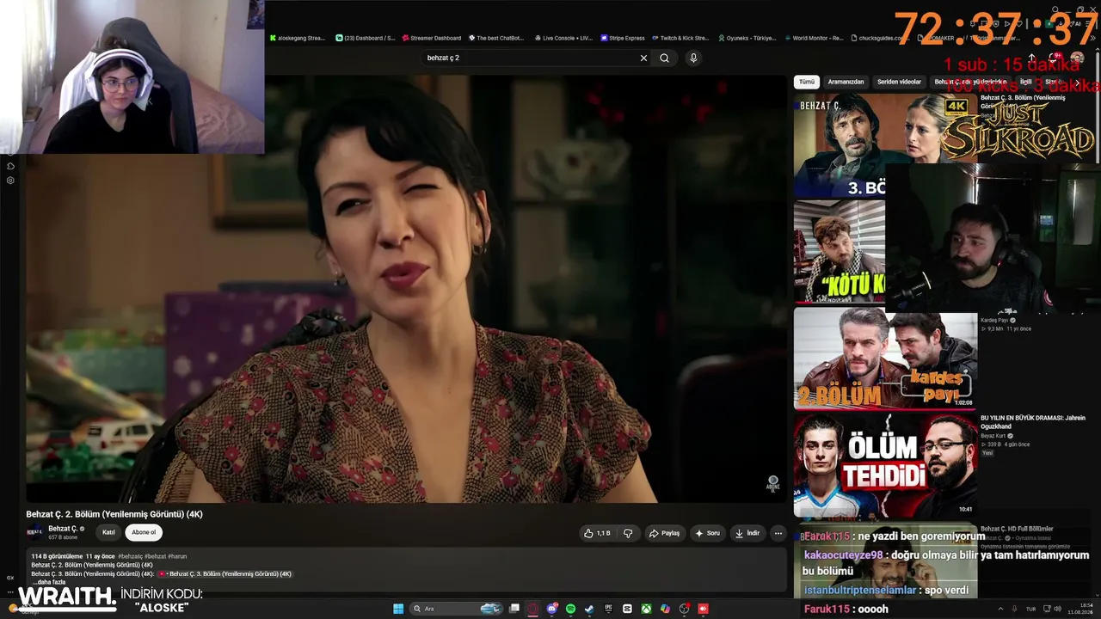1101x619 pixels.
Task: Open Epic Games Launcher from the taskbar
Action: point(608,609)
